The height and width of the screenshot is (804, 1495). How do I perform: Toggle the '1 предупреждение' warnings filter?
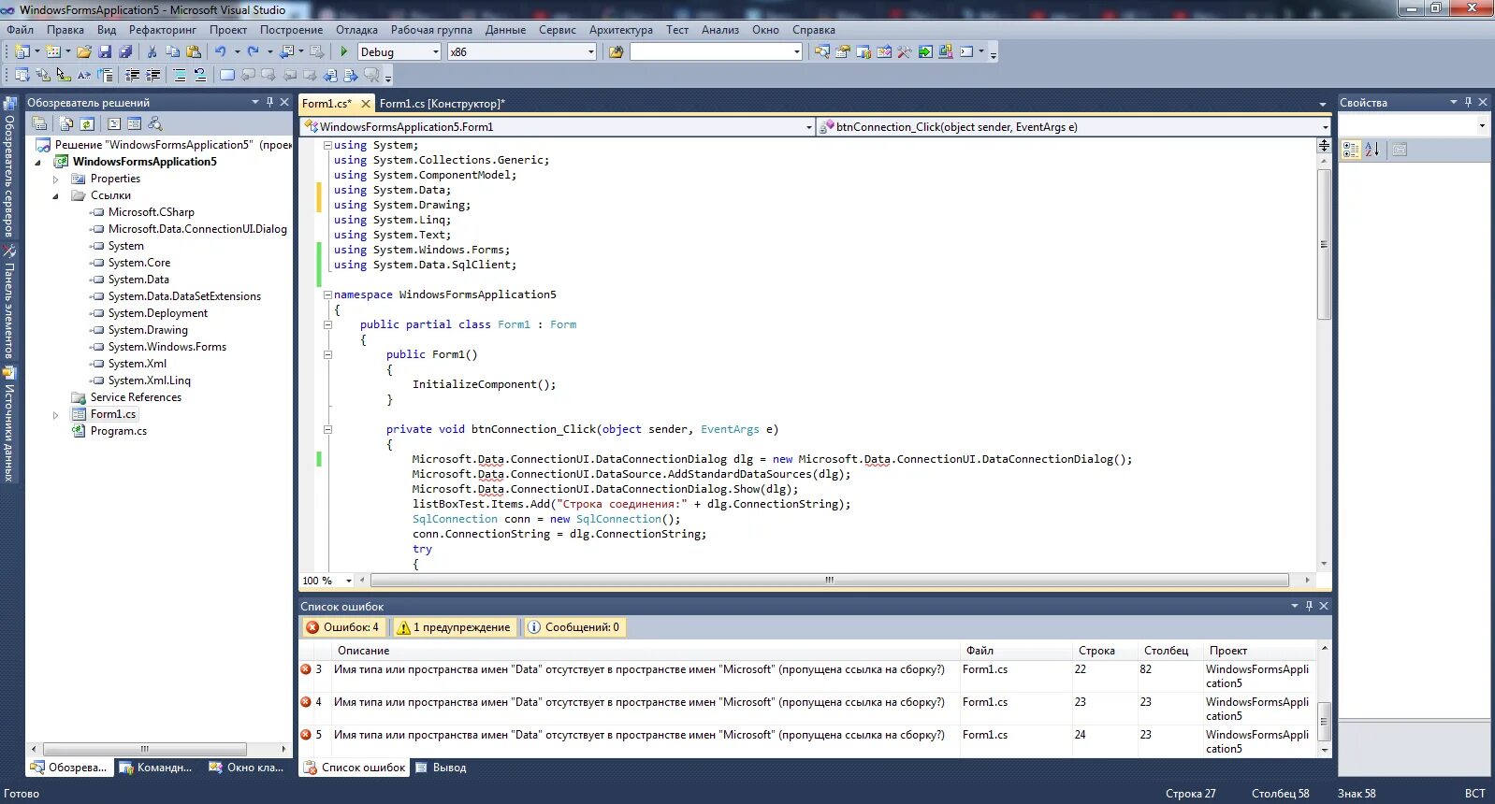coord(455,627)
